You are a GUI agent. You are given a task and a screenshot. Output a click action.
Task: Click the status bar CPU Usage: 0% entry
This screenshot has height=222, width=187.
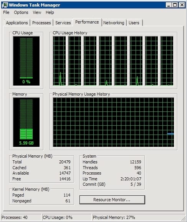pos(67,217)
